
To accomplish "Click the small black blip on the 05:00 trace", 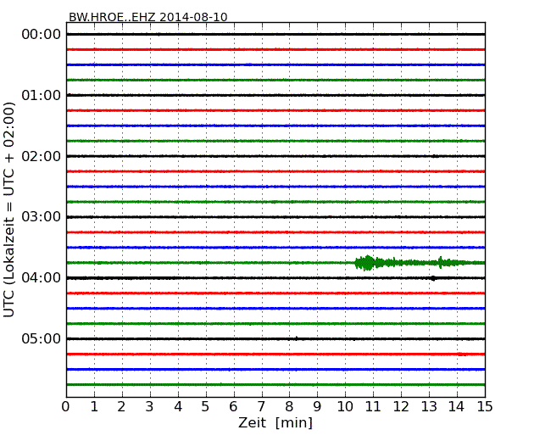I will 296,338.
